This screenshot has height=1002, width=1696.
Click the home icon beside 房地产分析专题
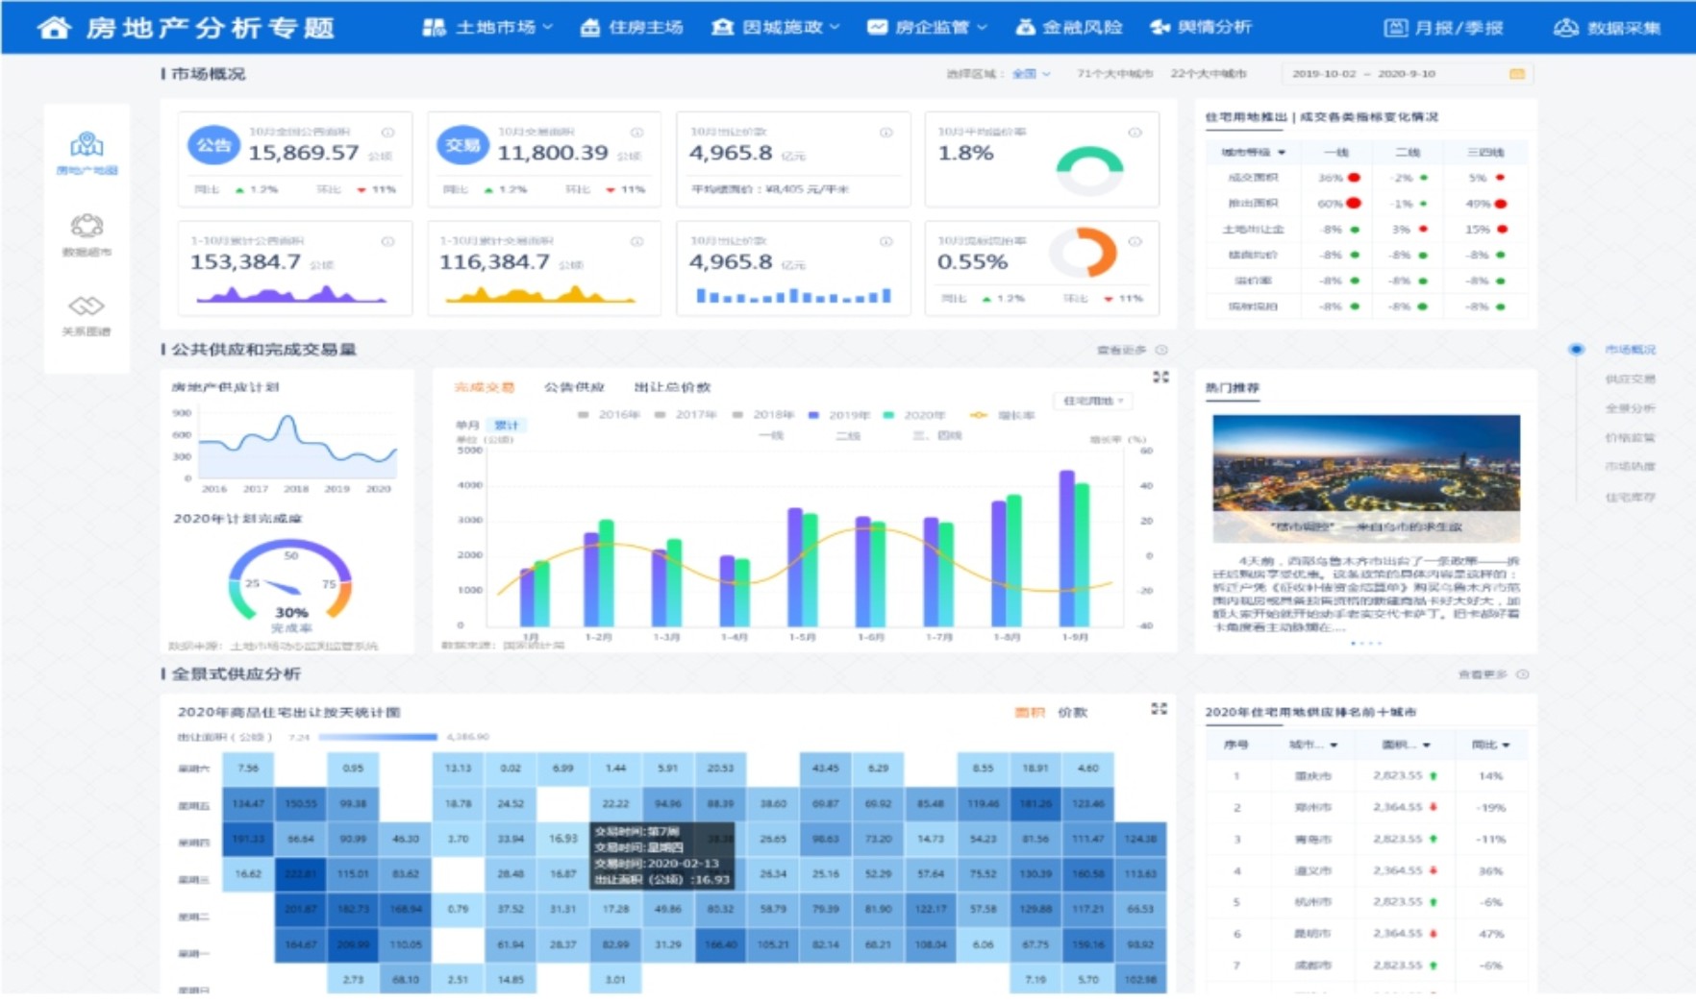click(54, 28)
